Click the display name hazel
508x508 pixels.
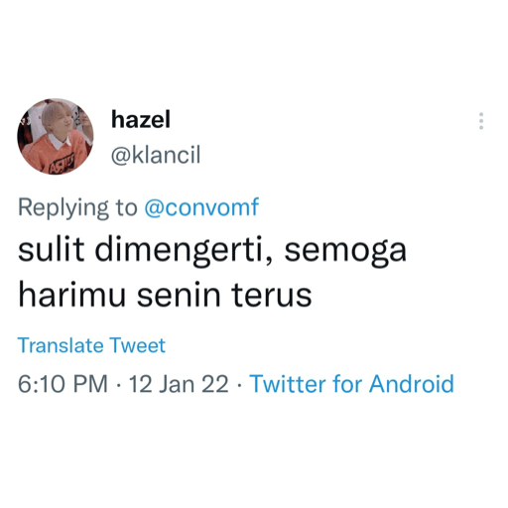[141, 119]
